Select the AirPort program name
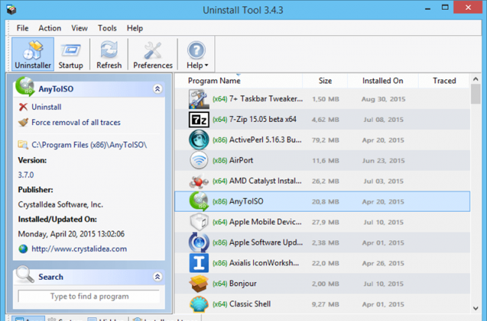The width and height of the screenshot is (487, 321). tap(241, 160)
